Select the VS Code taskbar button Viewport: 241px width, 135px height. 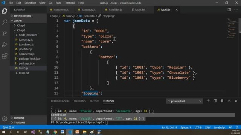(70, 132)
